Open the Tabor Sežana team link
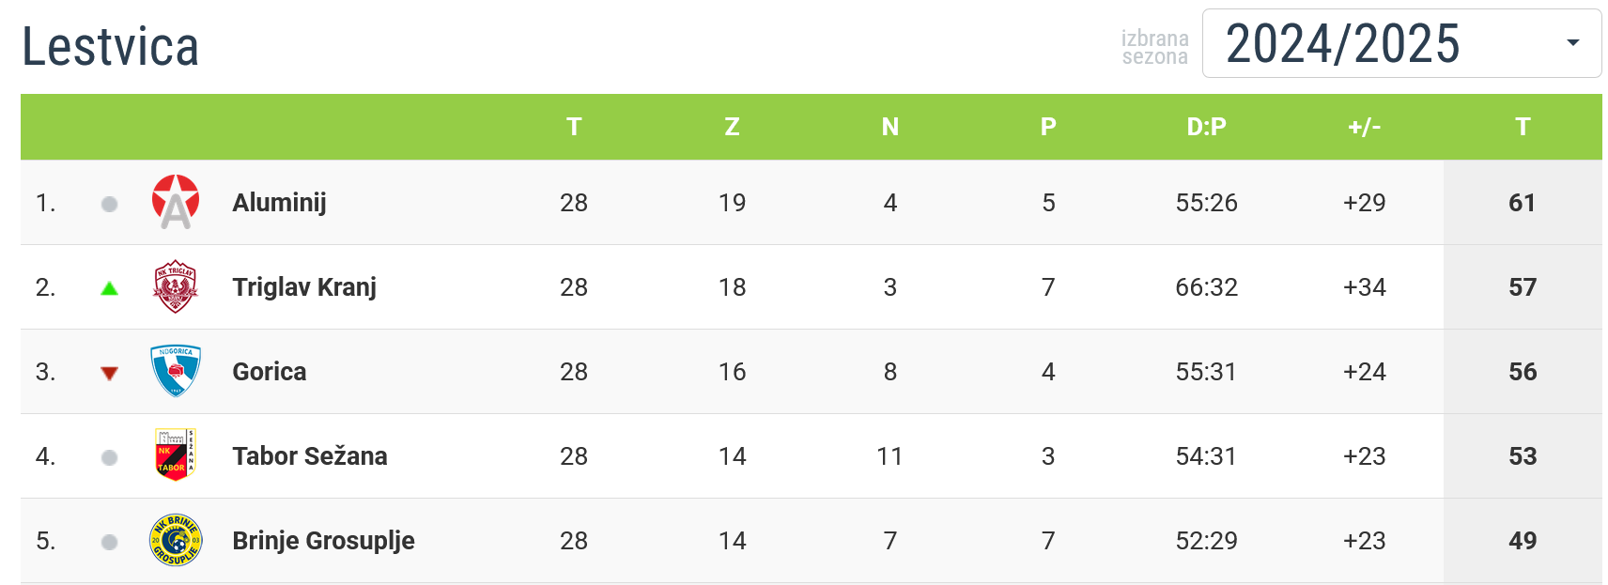The width and height of the screenshot is (1608, 585). point(310,456)
